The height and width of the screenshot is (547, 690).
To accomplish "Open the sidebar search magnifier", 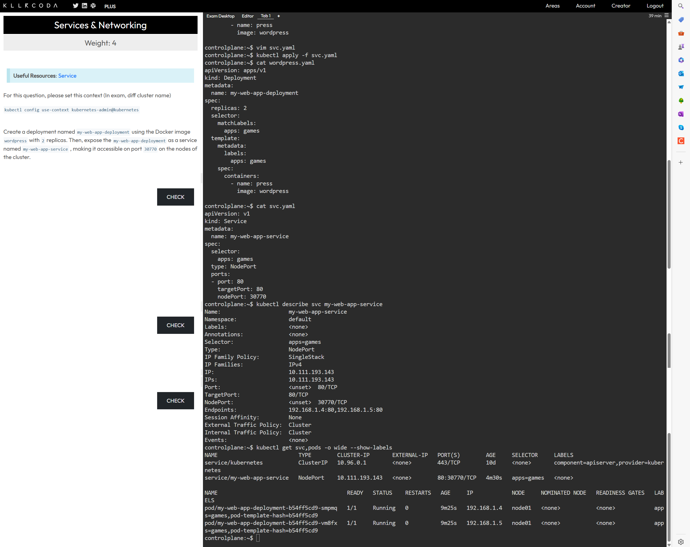I will [681, 6].
